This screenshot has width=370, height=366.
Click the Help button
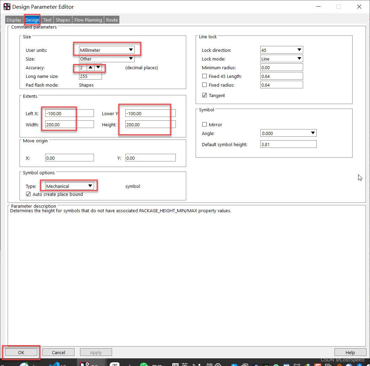[350, 352]
